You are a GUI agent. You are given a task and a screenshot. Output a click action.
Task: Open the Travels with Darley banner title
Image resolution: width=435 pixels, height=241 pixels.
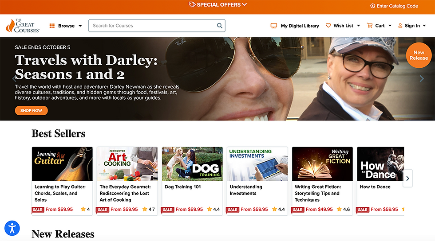click(x=86, y=67)
